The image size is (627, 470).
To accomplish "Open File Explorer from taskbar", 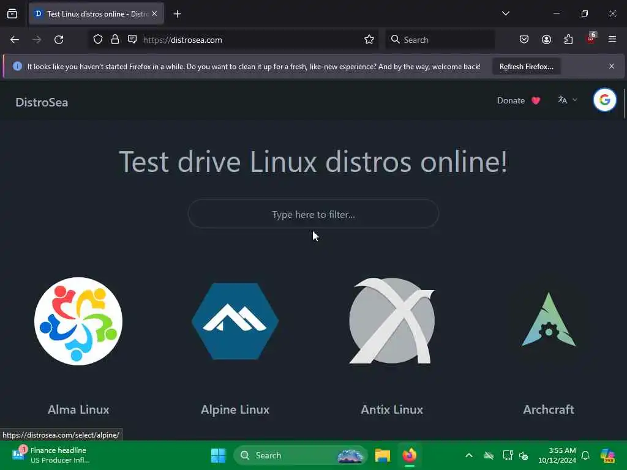I will (x=382, y=455).
